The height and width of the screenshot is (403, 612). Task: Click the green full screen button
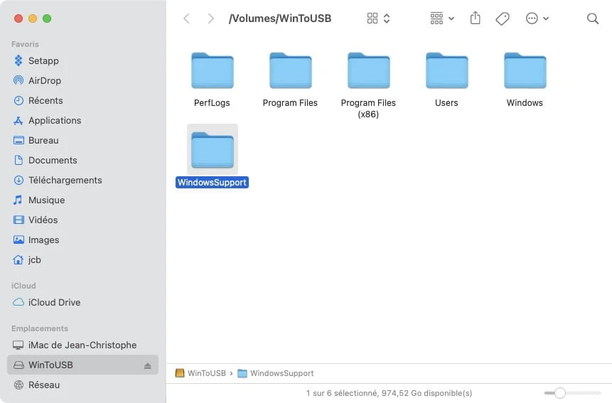(47, 18)
